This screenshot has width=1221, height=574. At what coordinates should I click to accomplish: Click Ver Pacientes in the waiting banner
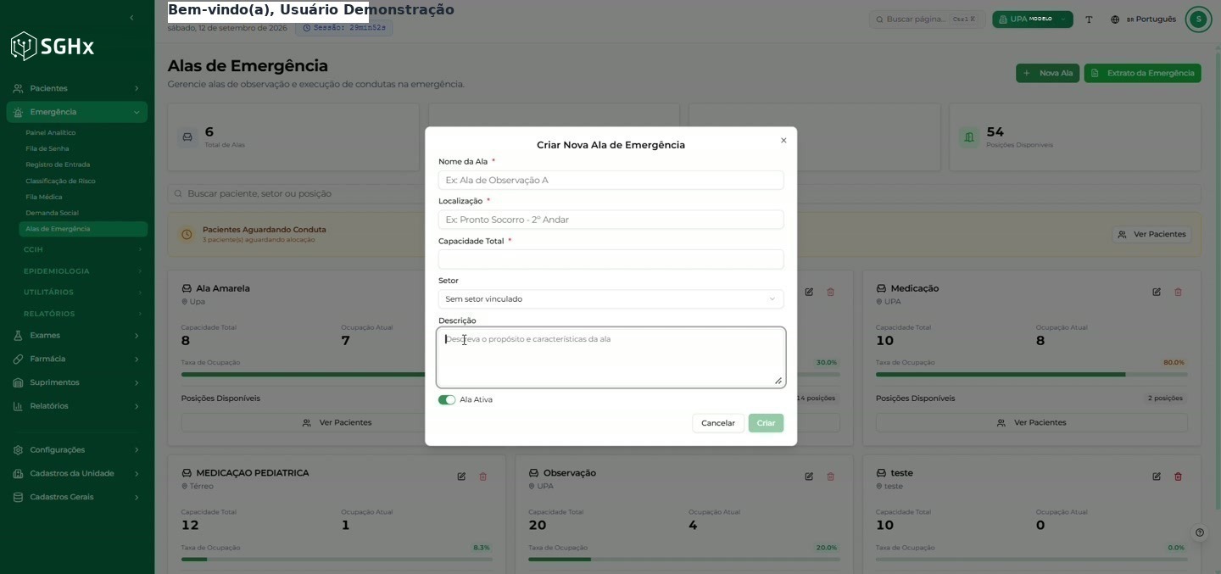click(1151, 234)
